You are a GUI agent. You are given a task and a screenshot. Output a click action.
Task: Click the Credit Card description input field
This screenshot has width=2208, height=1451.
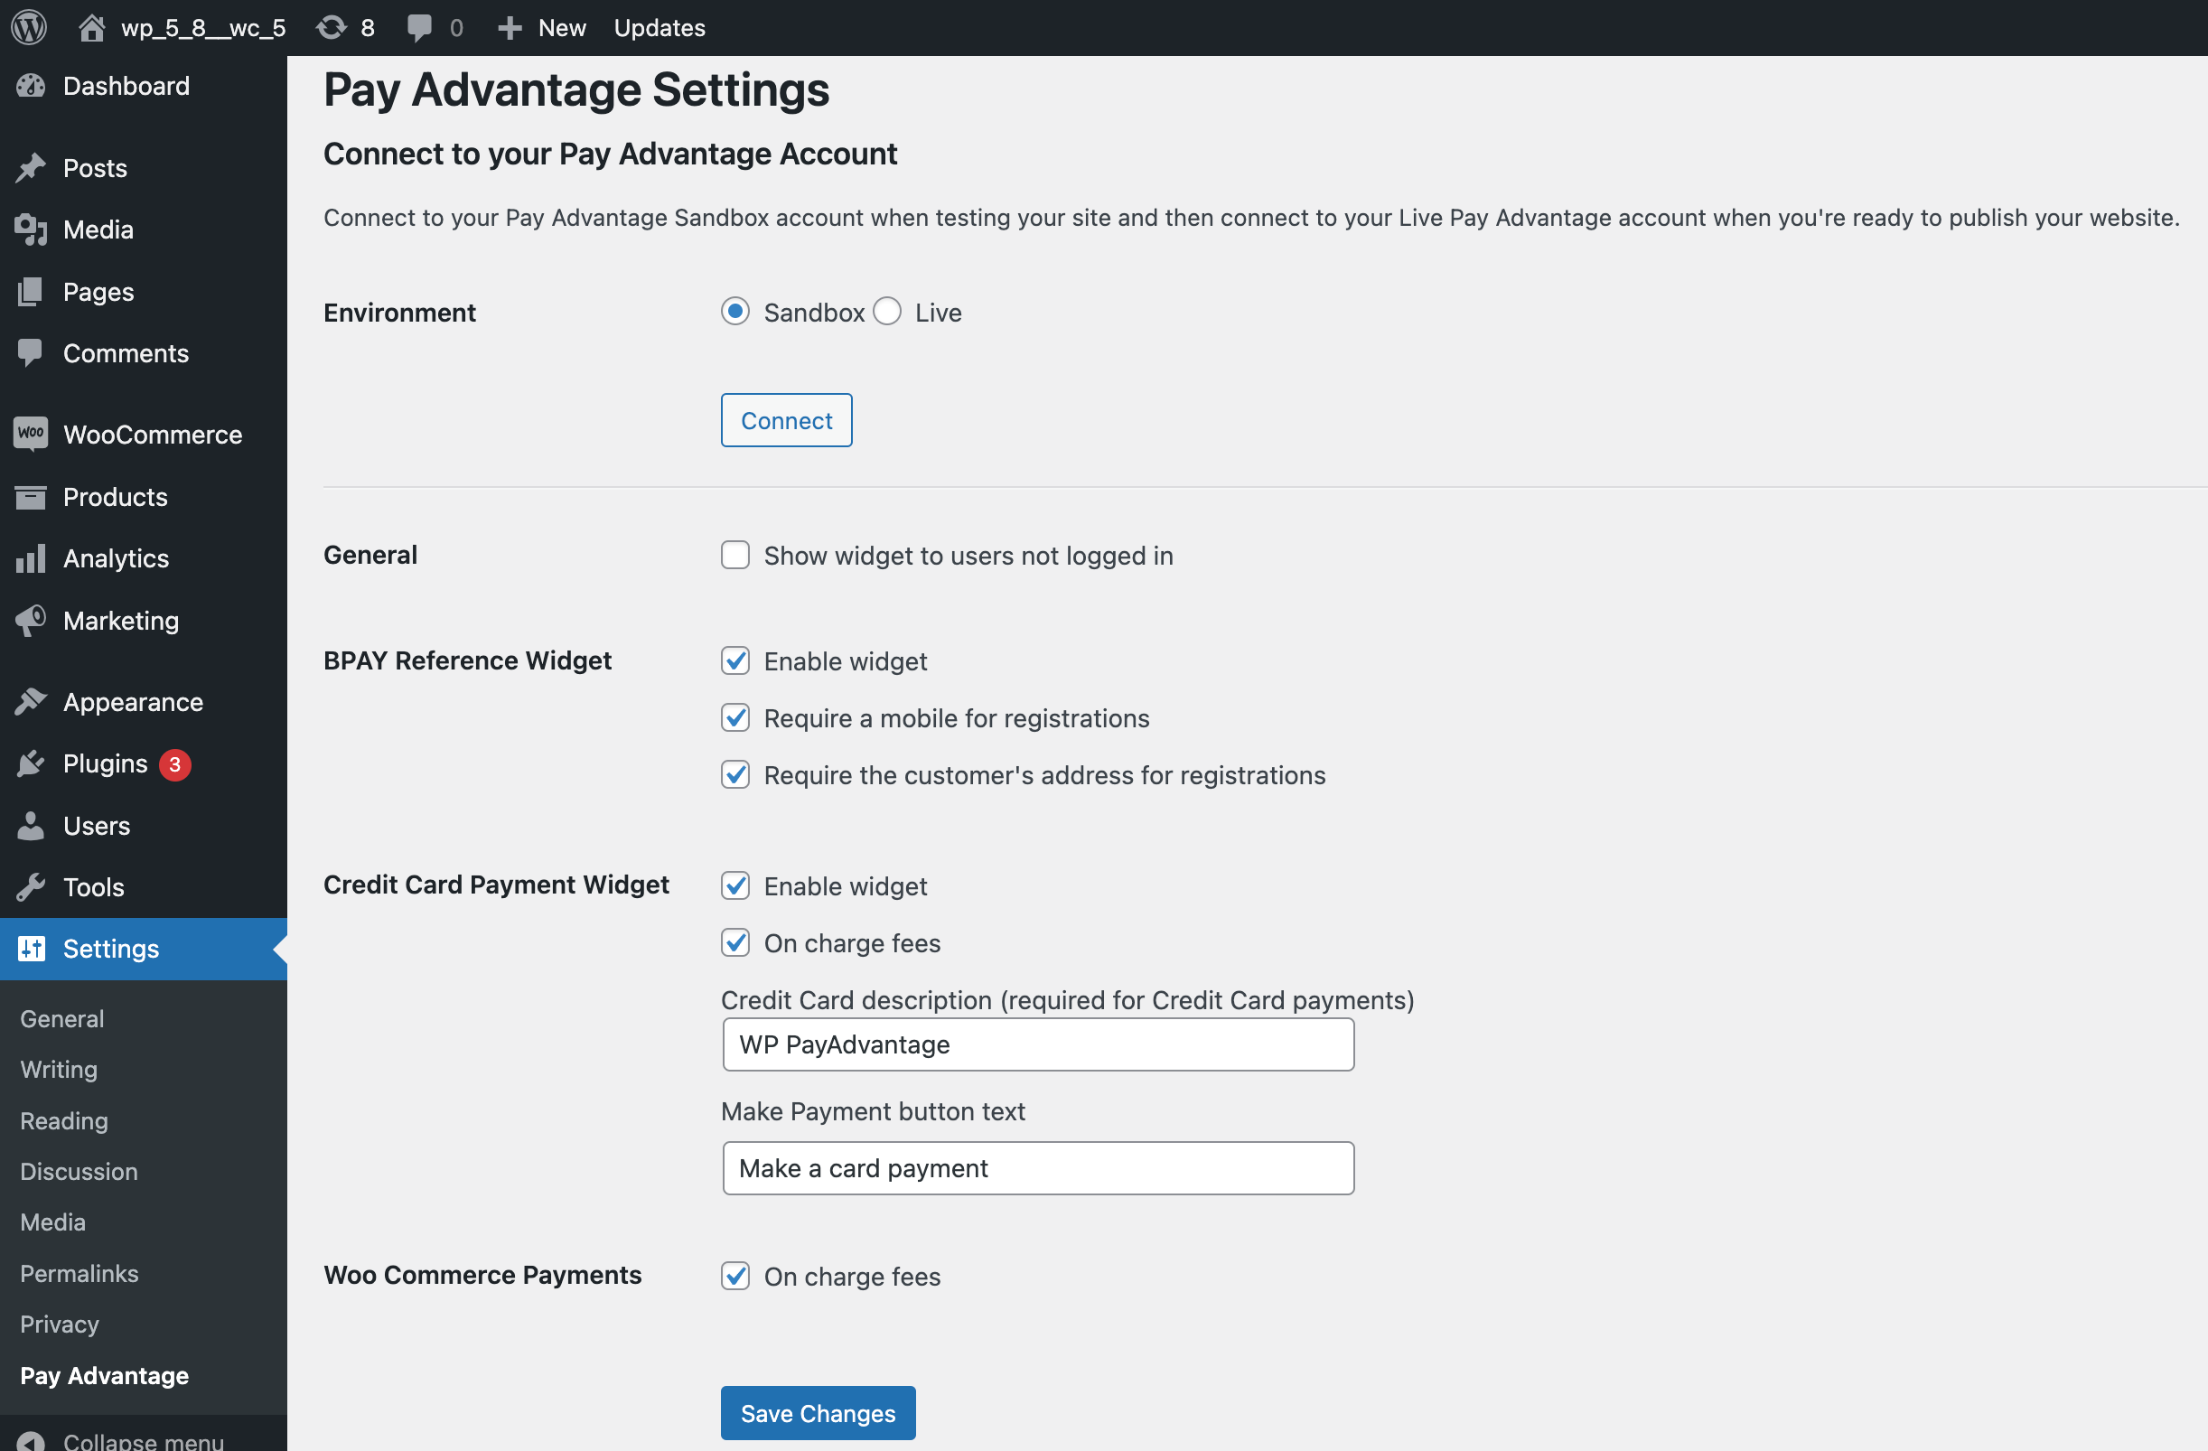tap(1037, 1044)
